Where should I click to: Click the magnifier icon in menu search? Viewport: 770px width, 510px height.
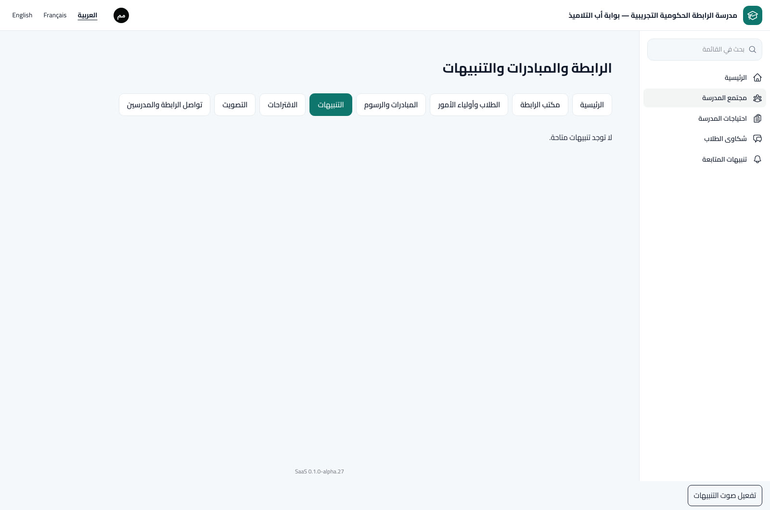tap(753, 50)
